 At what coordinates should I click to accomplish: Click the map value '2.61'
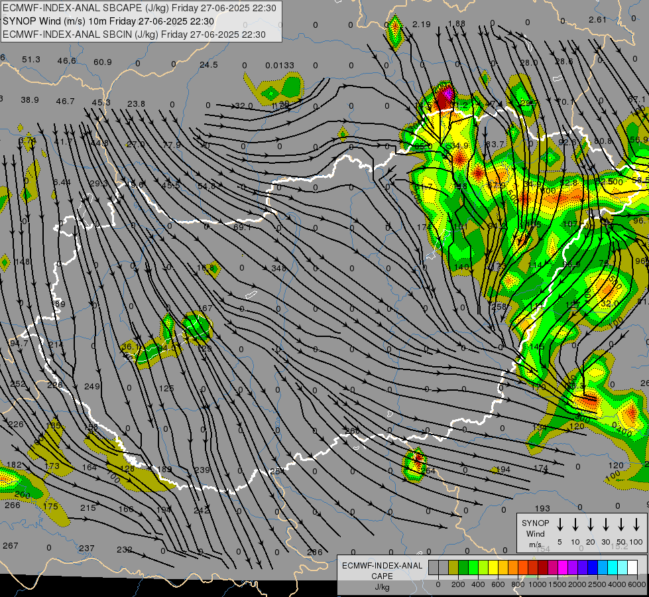[x=597, y=19]
